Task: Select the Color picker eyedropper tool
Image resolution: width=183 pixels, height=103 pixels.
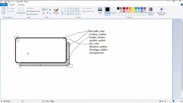Action: point(47,13)
